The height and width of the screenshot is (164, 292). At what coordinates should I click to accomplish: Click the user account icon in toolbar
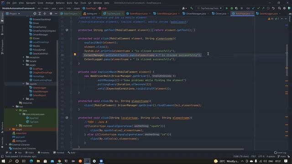click(x=184, y=8)
